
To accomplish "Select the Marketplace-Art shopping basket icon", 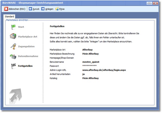I will tap(13, 36).
